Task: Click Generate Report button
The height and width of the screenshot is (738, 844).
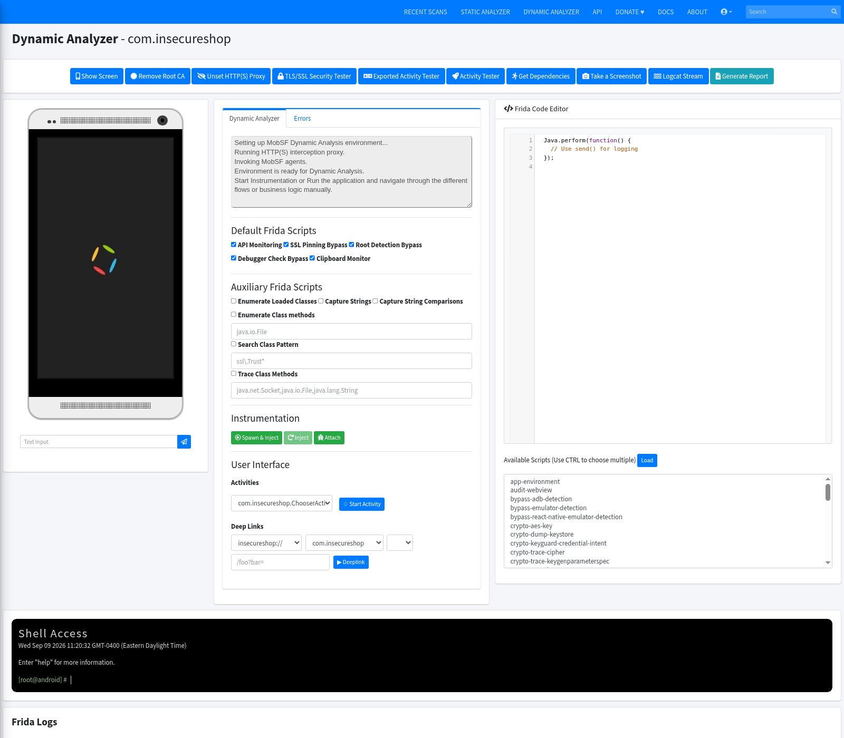Action: click(x=742, y=76)
